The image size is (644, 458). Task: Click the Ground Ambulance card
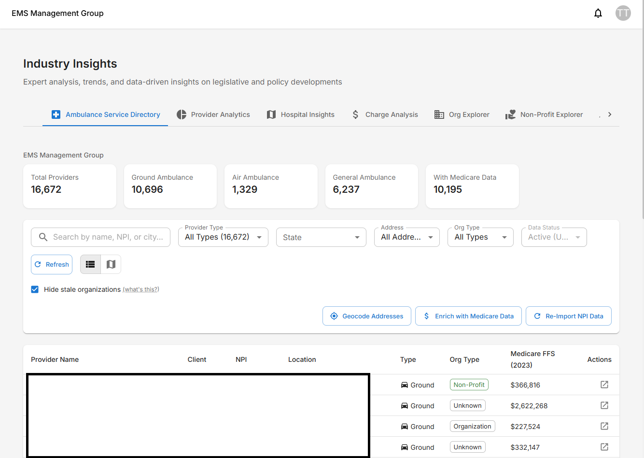point(170,186)
